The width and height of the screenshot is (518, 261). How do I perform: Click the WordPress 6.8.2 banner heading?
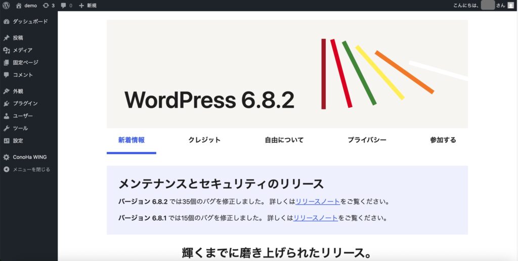[x=209, y=100]
